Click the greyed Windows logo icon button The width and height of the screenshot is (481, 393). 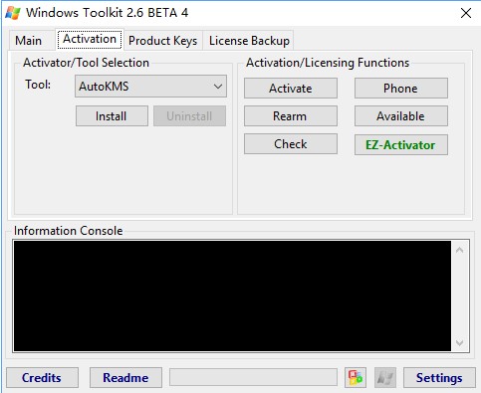[x=385, y=377]
